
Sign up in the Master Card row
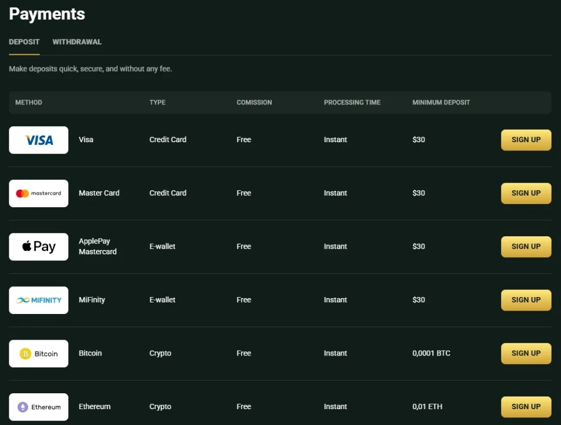click(526, 193)
